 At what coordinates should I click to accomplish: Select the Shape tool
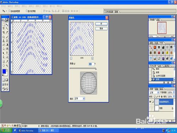click(x=7, y=57)
